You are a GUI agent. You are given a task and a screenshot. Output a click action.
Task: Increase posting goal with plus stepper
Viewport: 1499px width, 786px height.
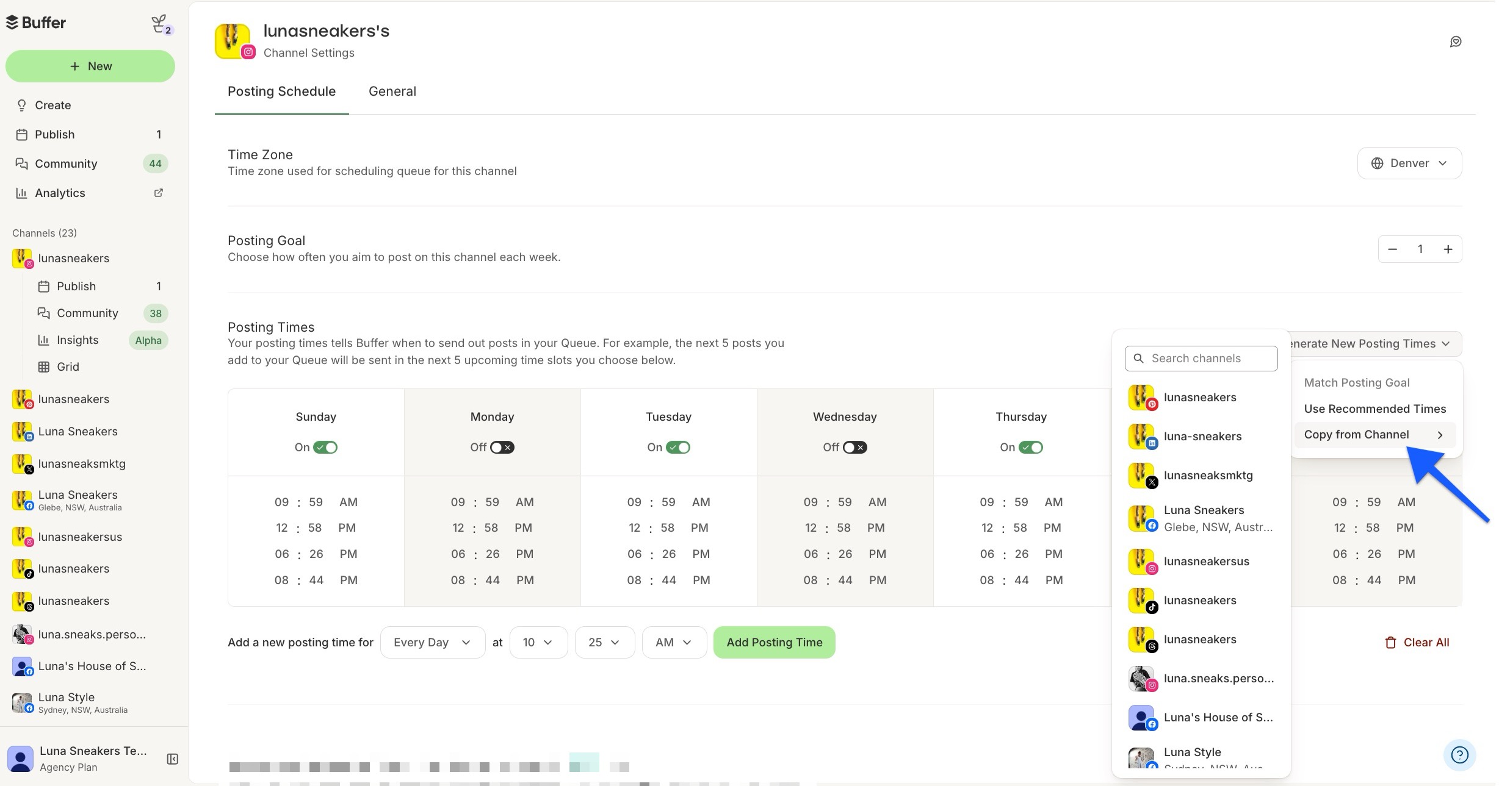(x=1449, y=249)
